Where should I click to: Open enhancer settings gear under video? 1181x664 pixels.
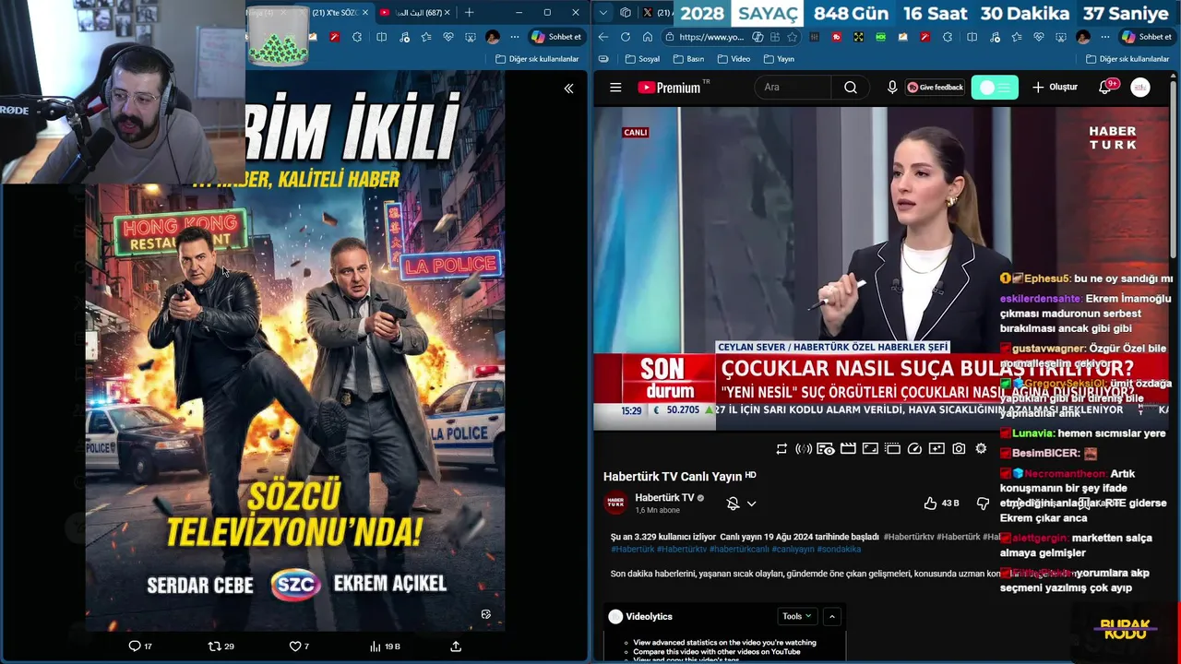point(981,449)
